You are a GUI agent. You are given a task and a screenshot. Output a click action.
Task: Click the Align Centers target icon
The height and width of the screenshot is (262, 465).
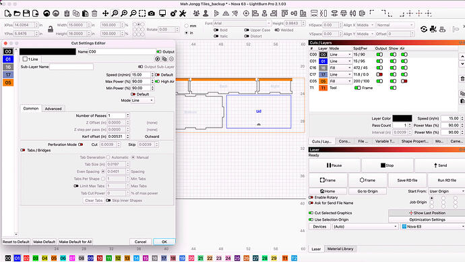click(246, 14)
